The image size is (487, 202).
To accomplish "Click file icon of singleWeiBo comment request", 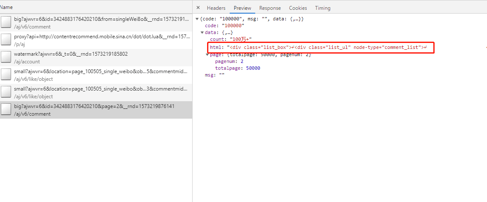I will tap(6, 23).
